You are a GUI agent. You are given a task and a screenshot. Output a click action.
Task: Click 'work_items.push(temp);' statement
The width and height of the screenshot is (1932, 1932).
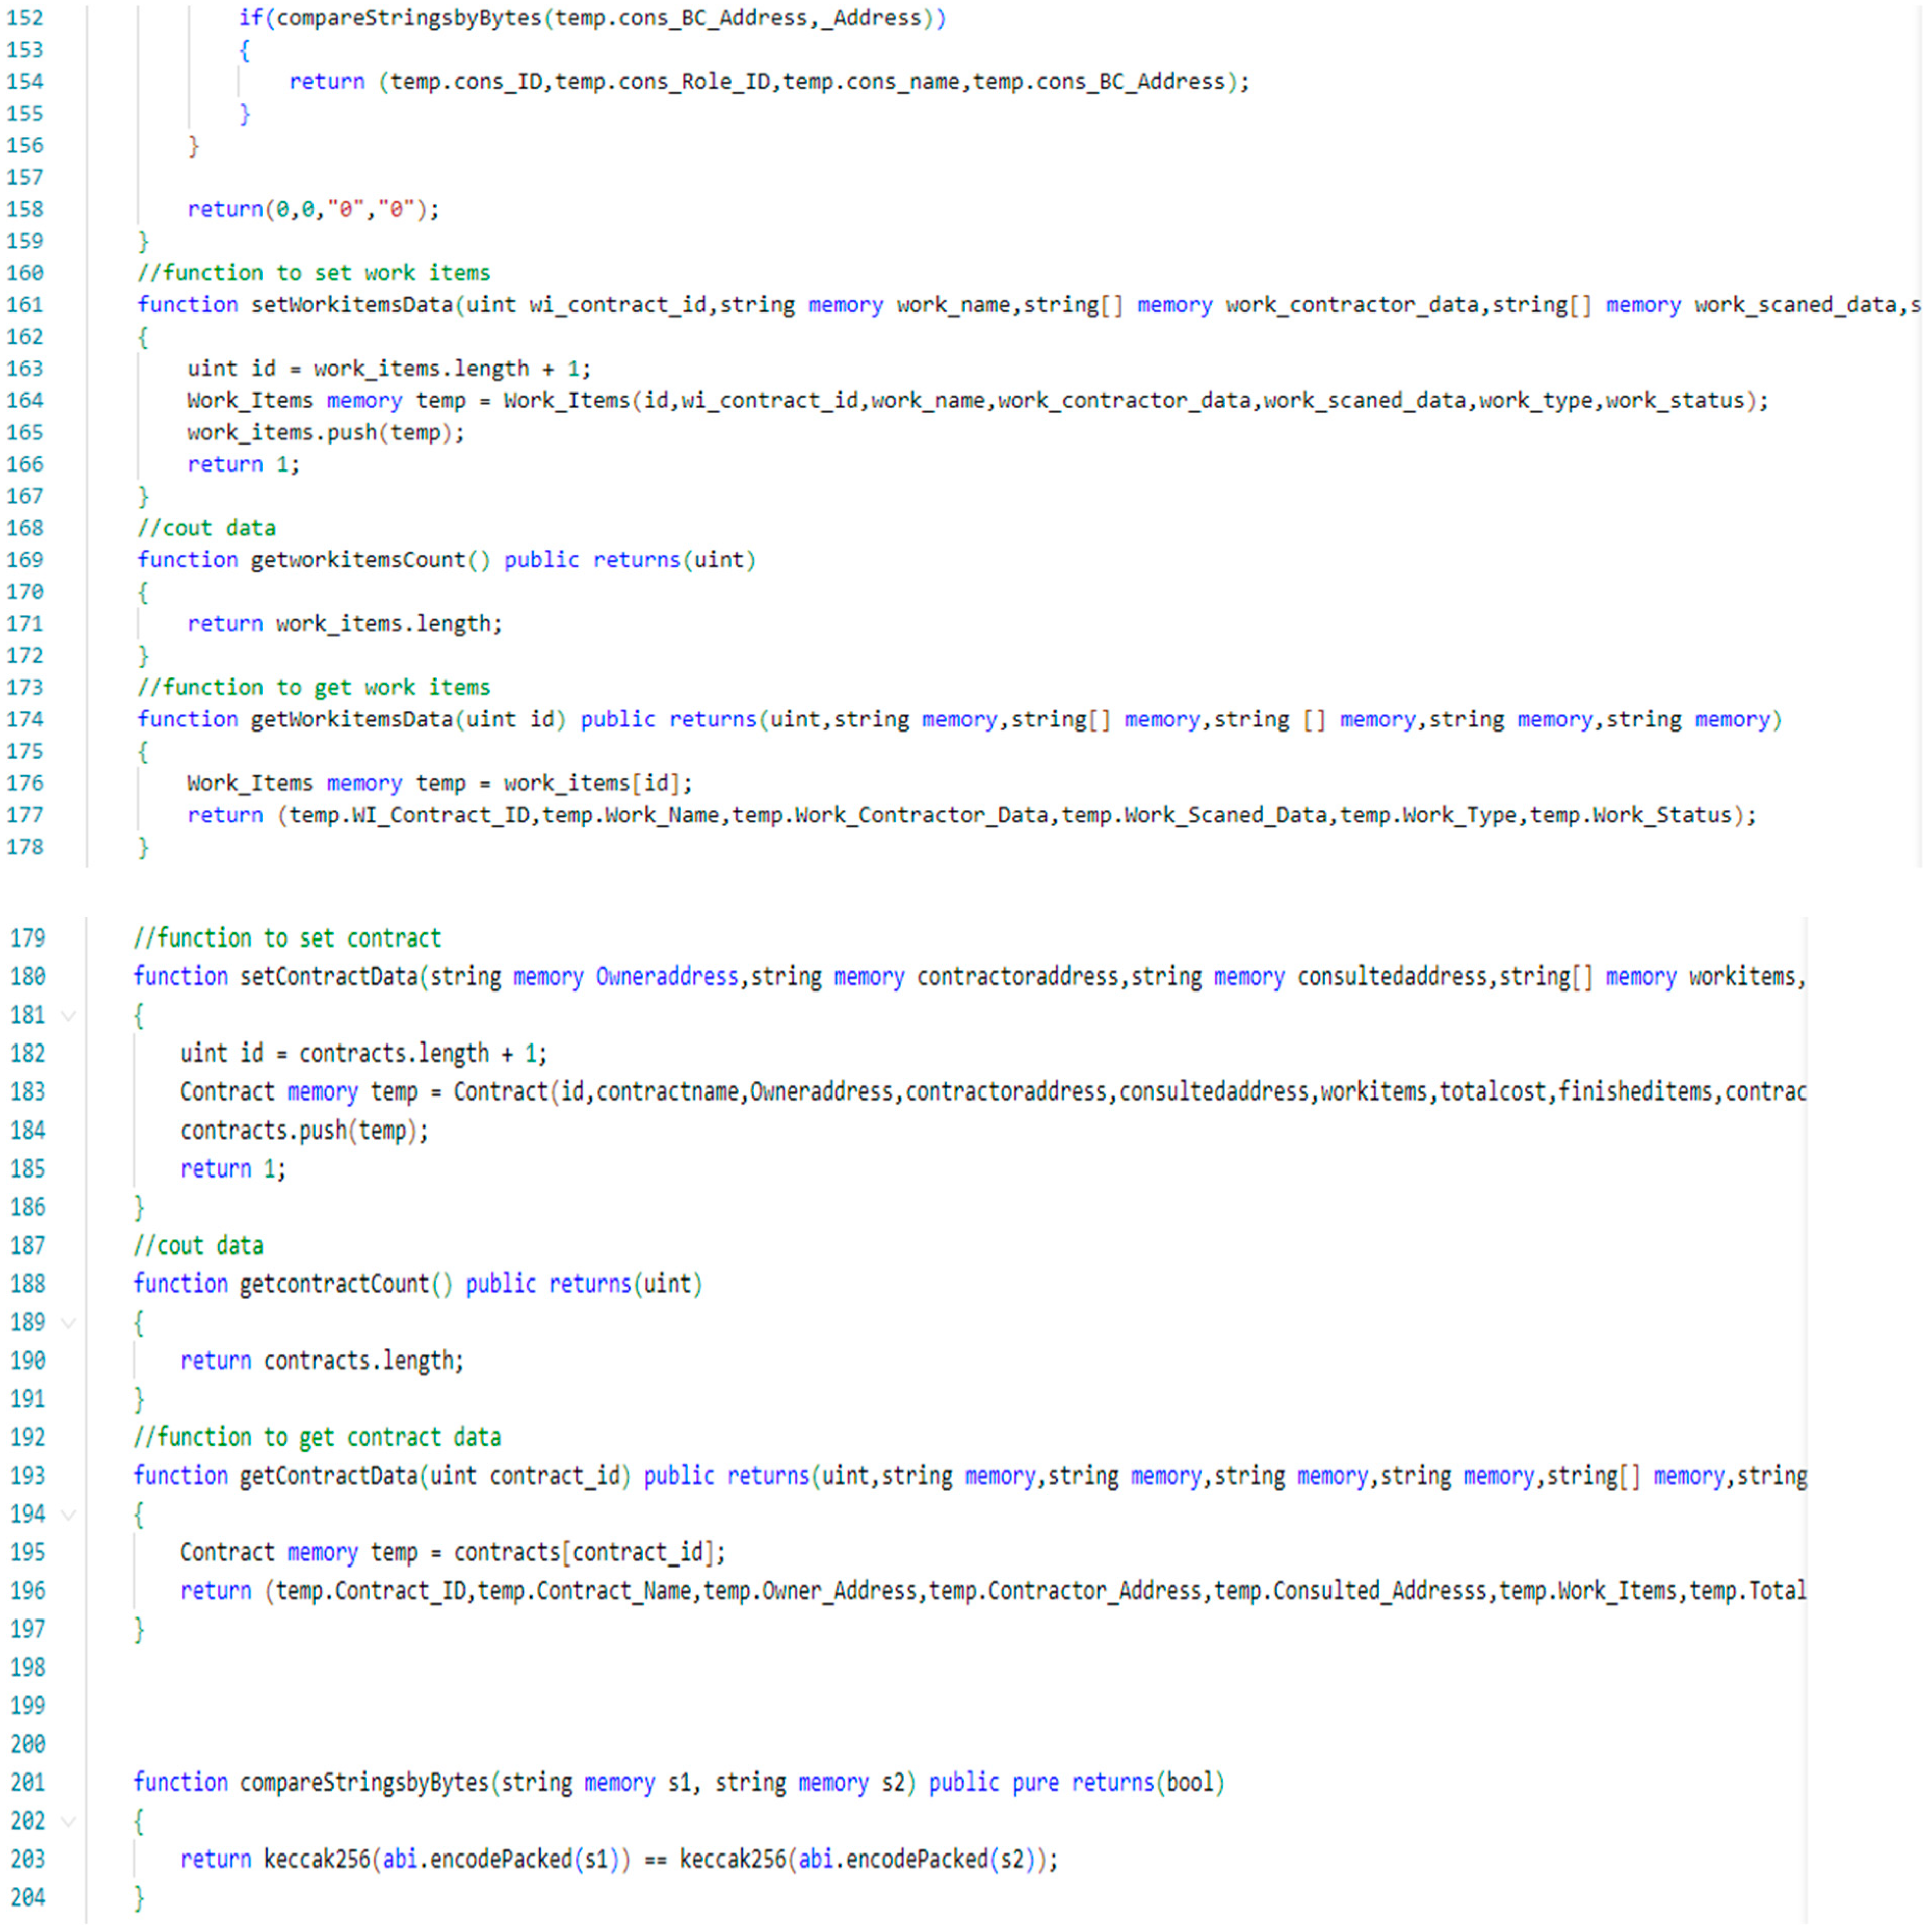[x=325, y=433]
